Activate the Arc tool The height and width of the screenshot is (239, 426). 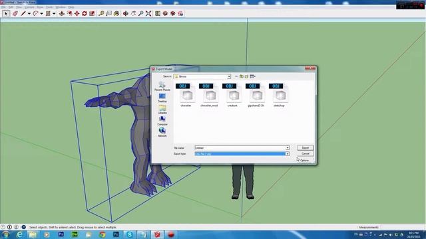pyautogui.click(x=35, y=13)
